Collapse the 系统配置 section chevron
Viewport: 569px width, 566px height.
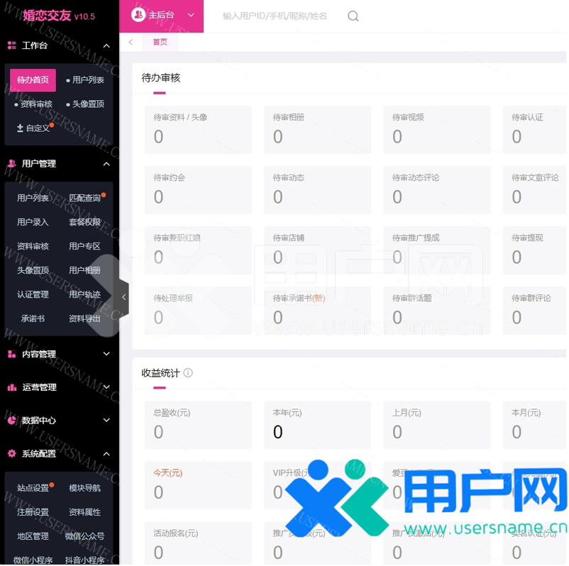click(106, 454)
